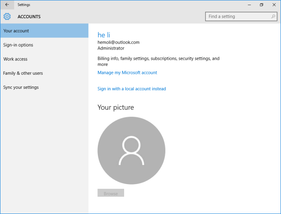Click the 'he li' account name

pyautogui.click(x=104, y=35)
